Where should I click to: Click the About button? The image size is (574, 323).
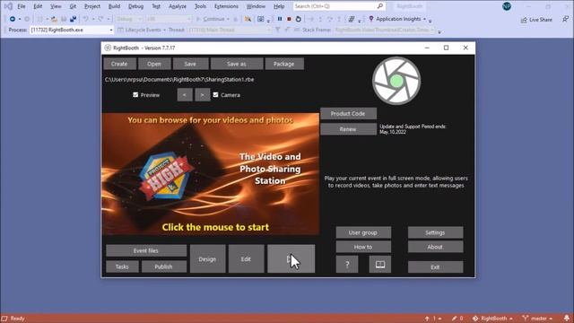click(435, 247)
